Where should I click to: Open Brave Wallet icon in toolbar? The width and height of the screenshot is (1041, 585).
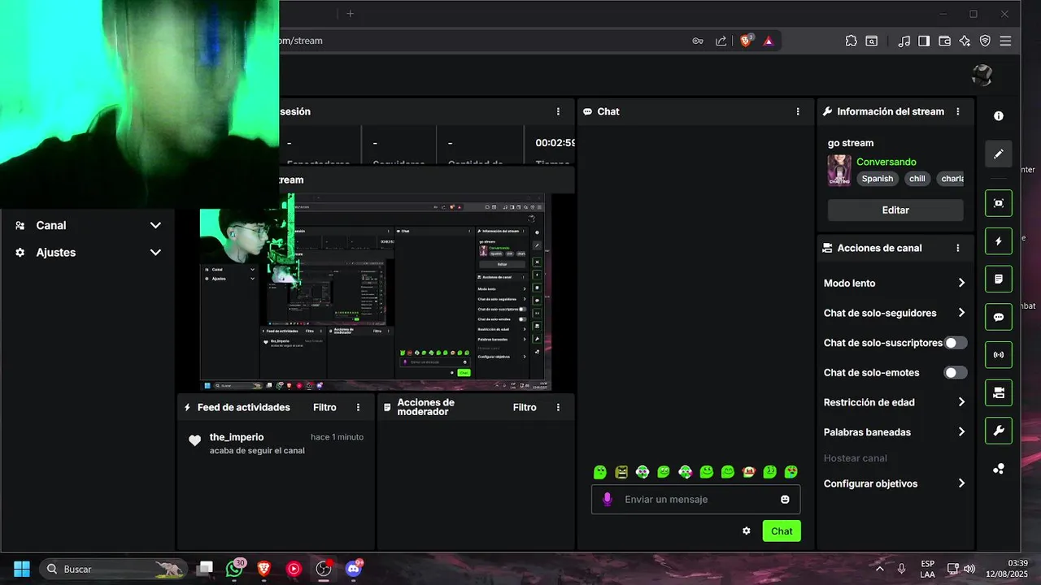944,41
